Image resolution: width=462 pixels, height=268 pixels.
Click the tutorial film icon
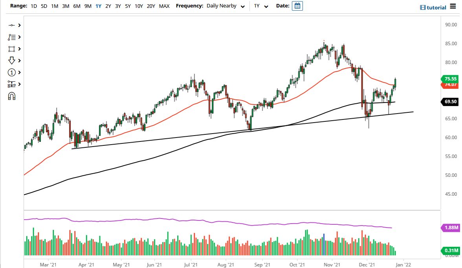click(422, 7)
